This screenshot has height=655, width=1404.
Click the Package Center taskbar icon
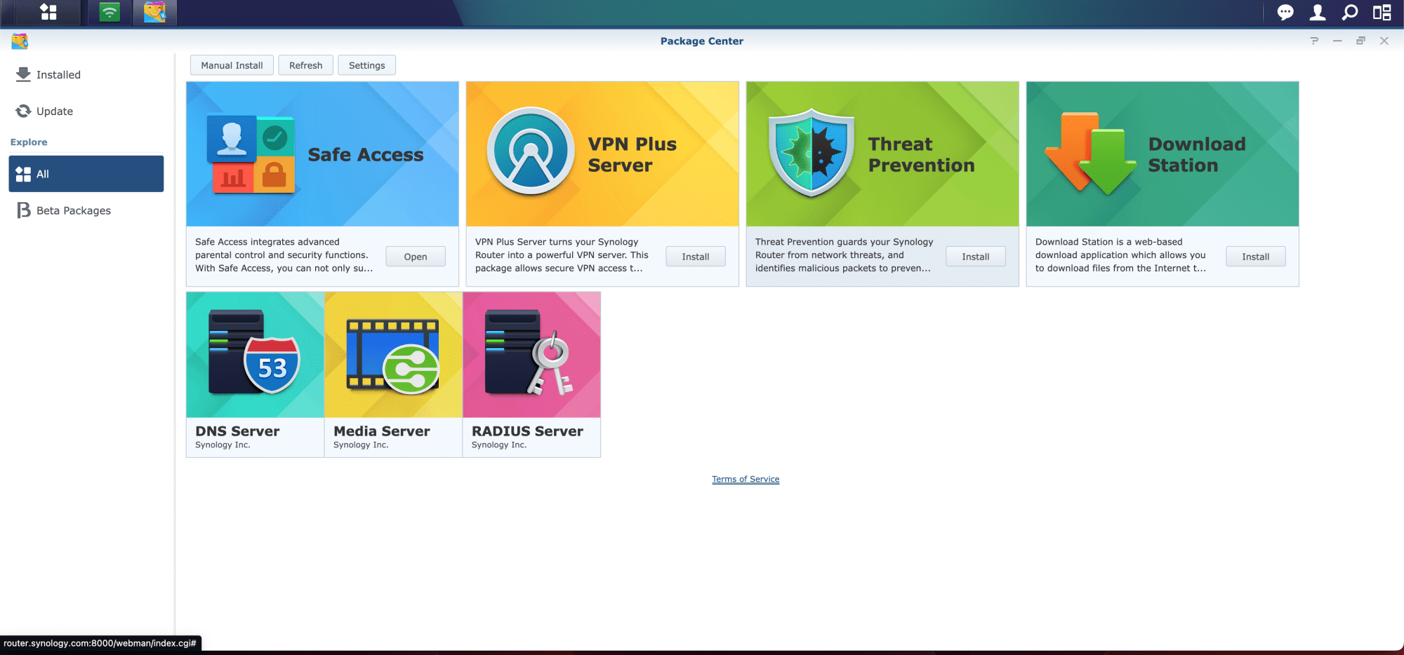[x=154, y=12]
